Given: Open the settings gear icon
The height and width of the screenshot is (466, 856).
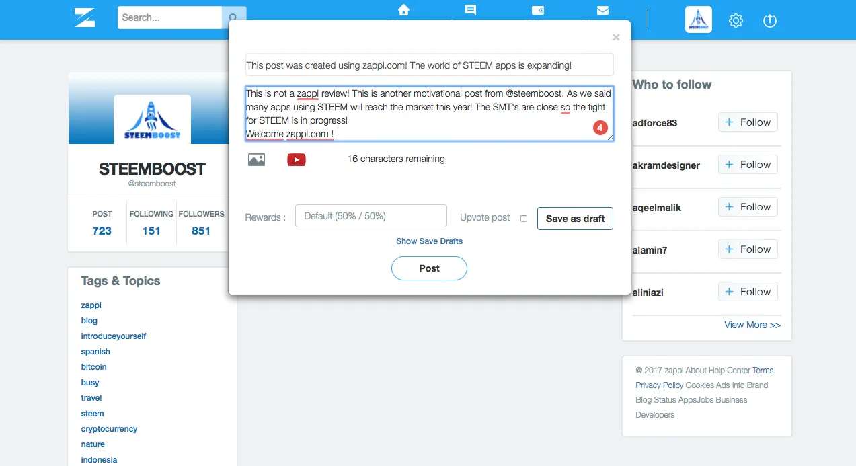Looking at the screenshot, I should click(x=736, y=21).
